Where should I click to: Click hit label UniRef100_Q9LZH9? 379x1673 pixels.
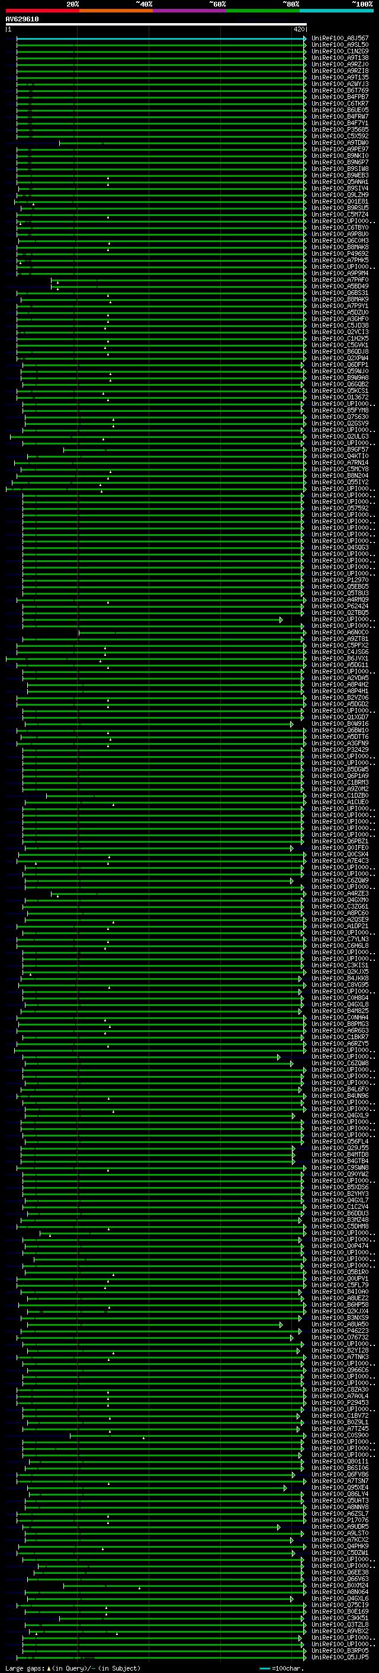pos(340,195)
